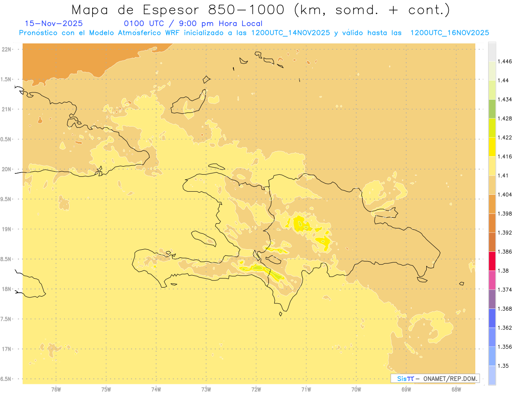
Task: Click the legend value '1.428'
Action: point(505,118)
